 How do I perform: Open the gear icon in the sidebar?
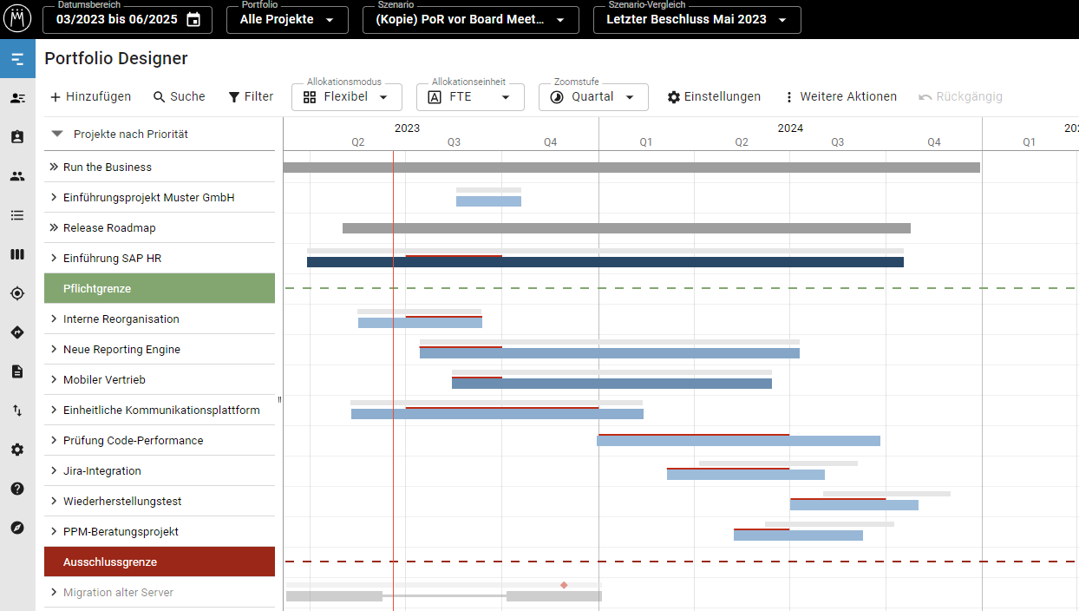click(17, 450)
